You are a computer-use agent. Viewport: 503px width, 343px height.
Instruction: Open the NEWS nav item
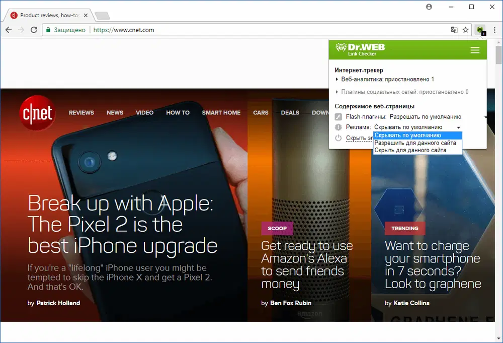[115, 113]
